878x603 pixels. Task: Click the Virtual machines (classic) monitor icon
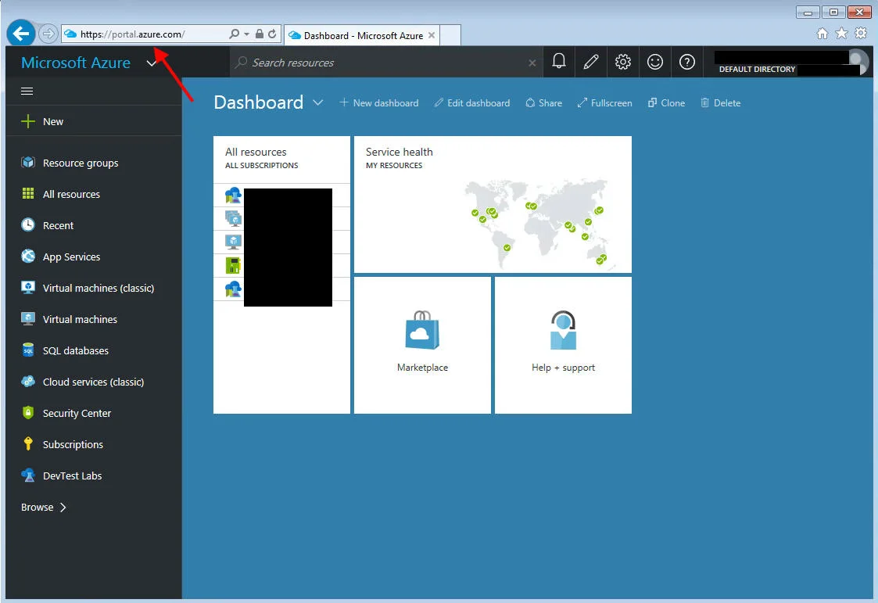point(28,288)
